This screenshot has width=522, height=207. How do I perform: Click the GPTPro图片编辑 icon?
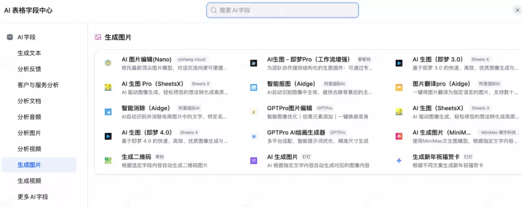[x=253, y=112]
